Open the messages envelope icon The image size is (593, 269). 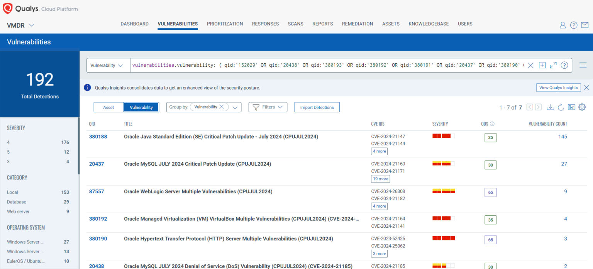pyautogui.click(x=585, y=25)
